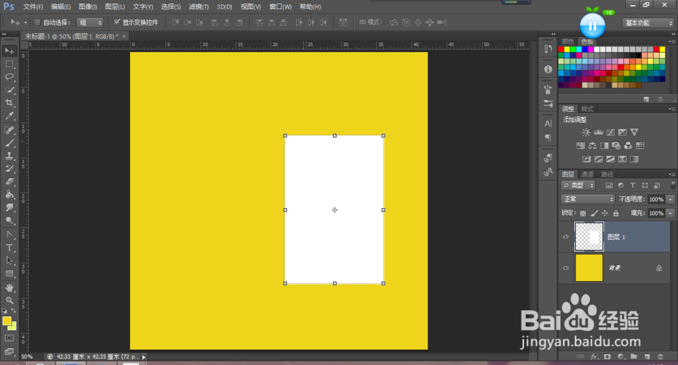Select the History Brush tool
Viewport: 678px width, 365px height.
click(x=9, y=169)
